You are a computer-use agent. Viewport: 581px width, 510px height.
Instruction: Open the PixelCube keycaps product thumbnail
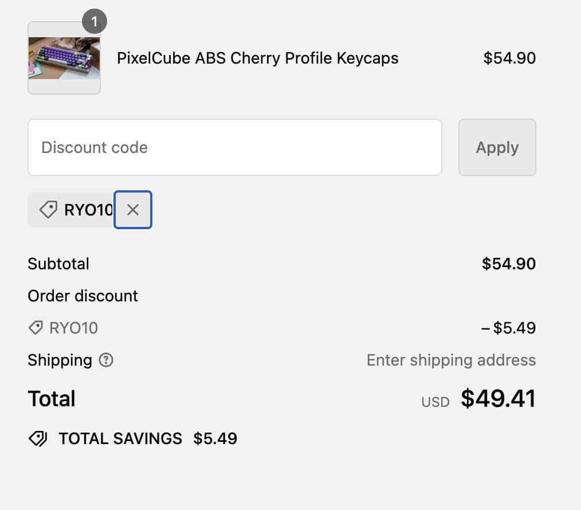(x=64, y=58)
